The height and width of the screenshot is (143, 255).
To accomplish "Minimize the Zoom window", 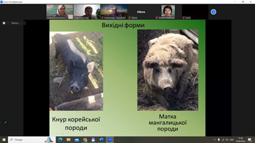I will [x=235, y=2].
